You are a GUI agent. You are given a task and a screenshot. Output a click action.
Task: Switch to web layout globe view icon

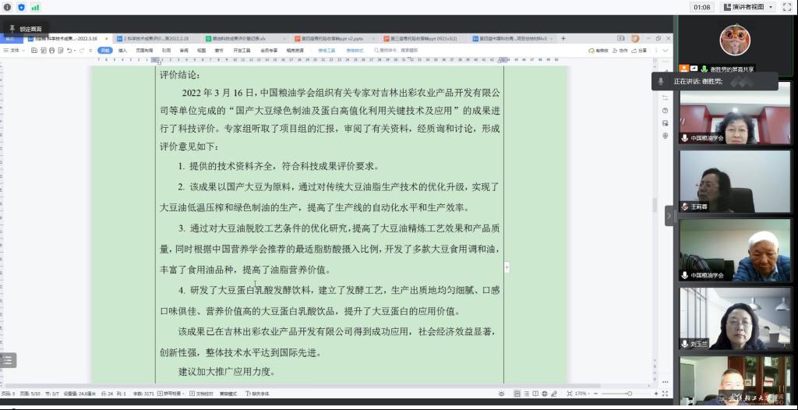click(545, 394)
